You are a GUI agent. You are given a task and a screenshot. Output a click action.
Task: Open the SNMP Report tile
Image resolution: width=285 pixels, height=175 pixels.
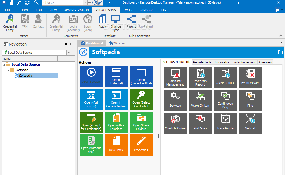tap(225, 78)
